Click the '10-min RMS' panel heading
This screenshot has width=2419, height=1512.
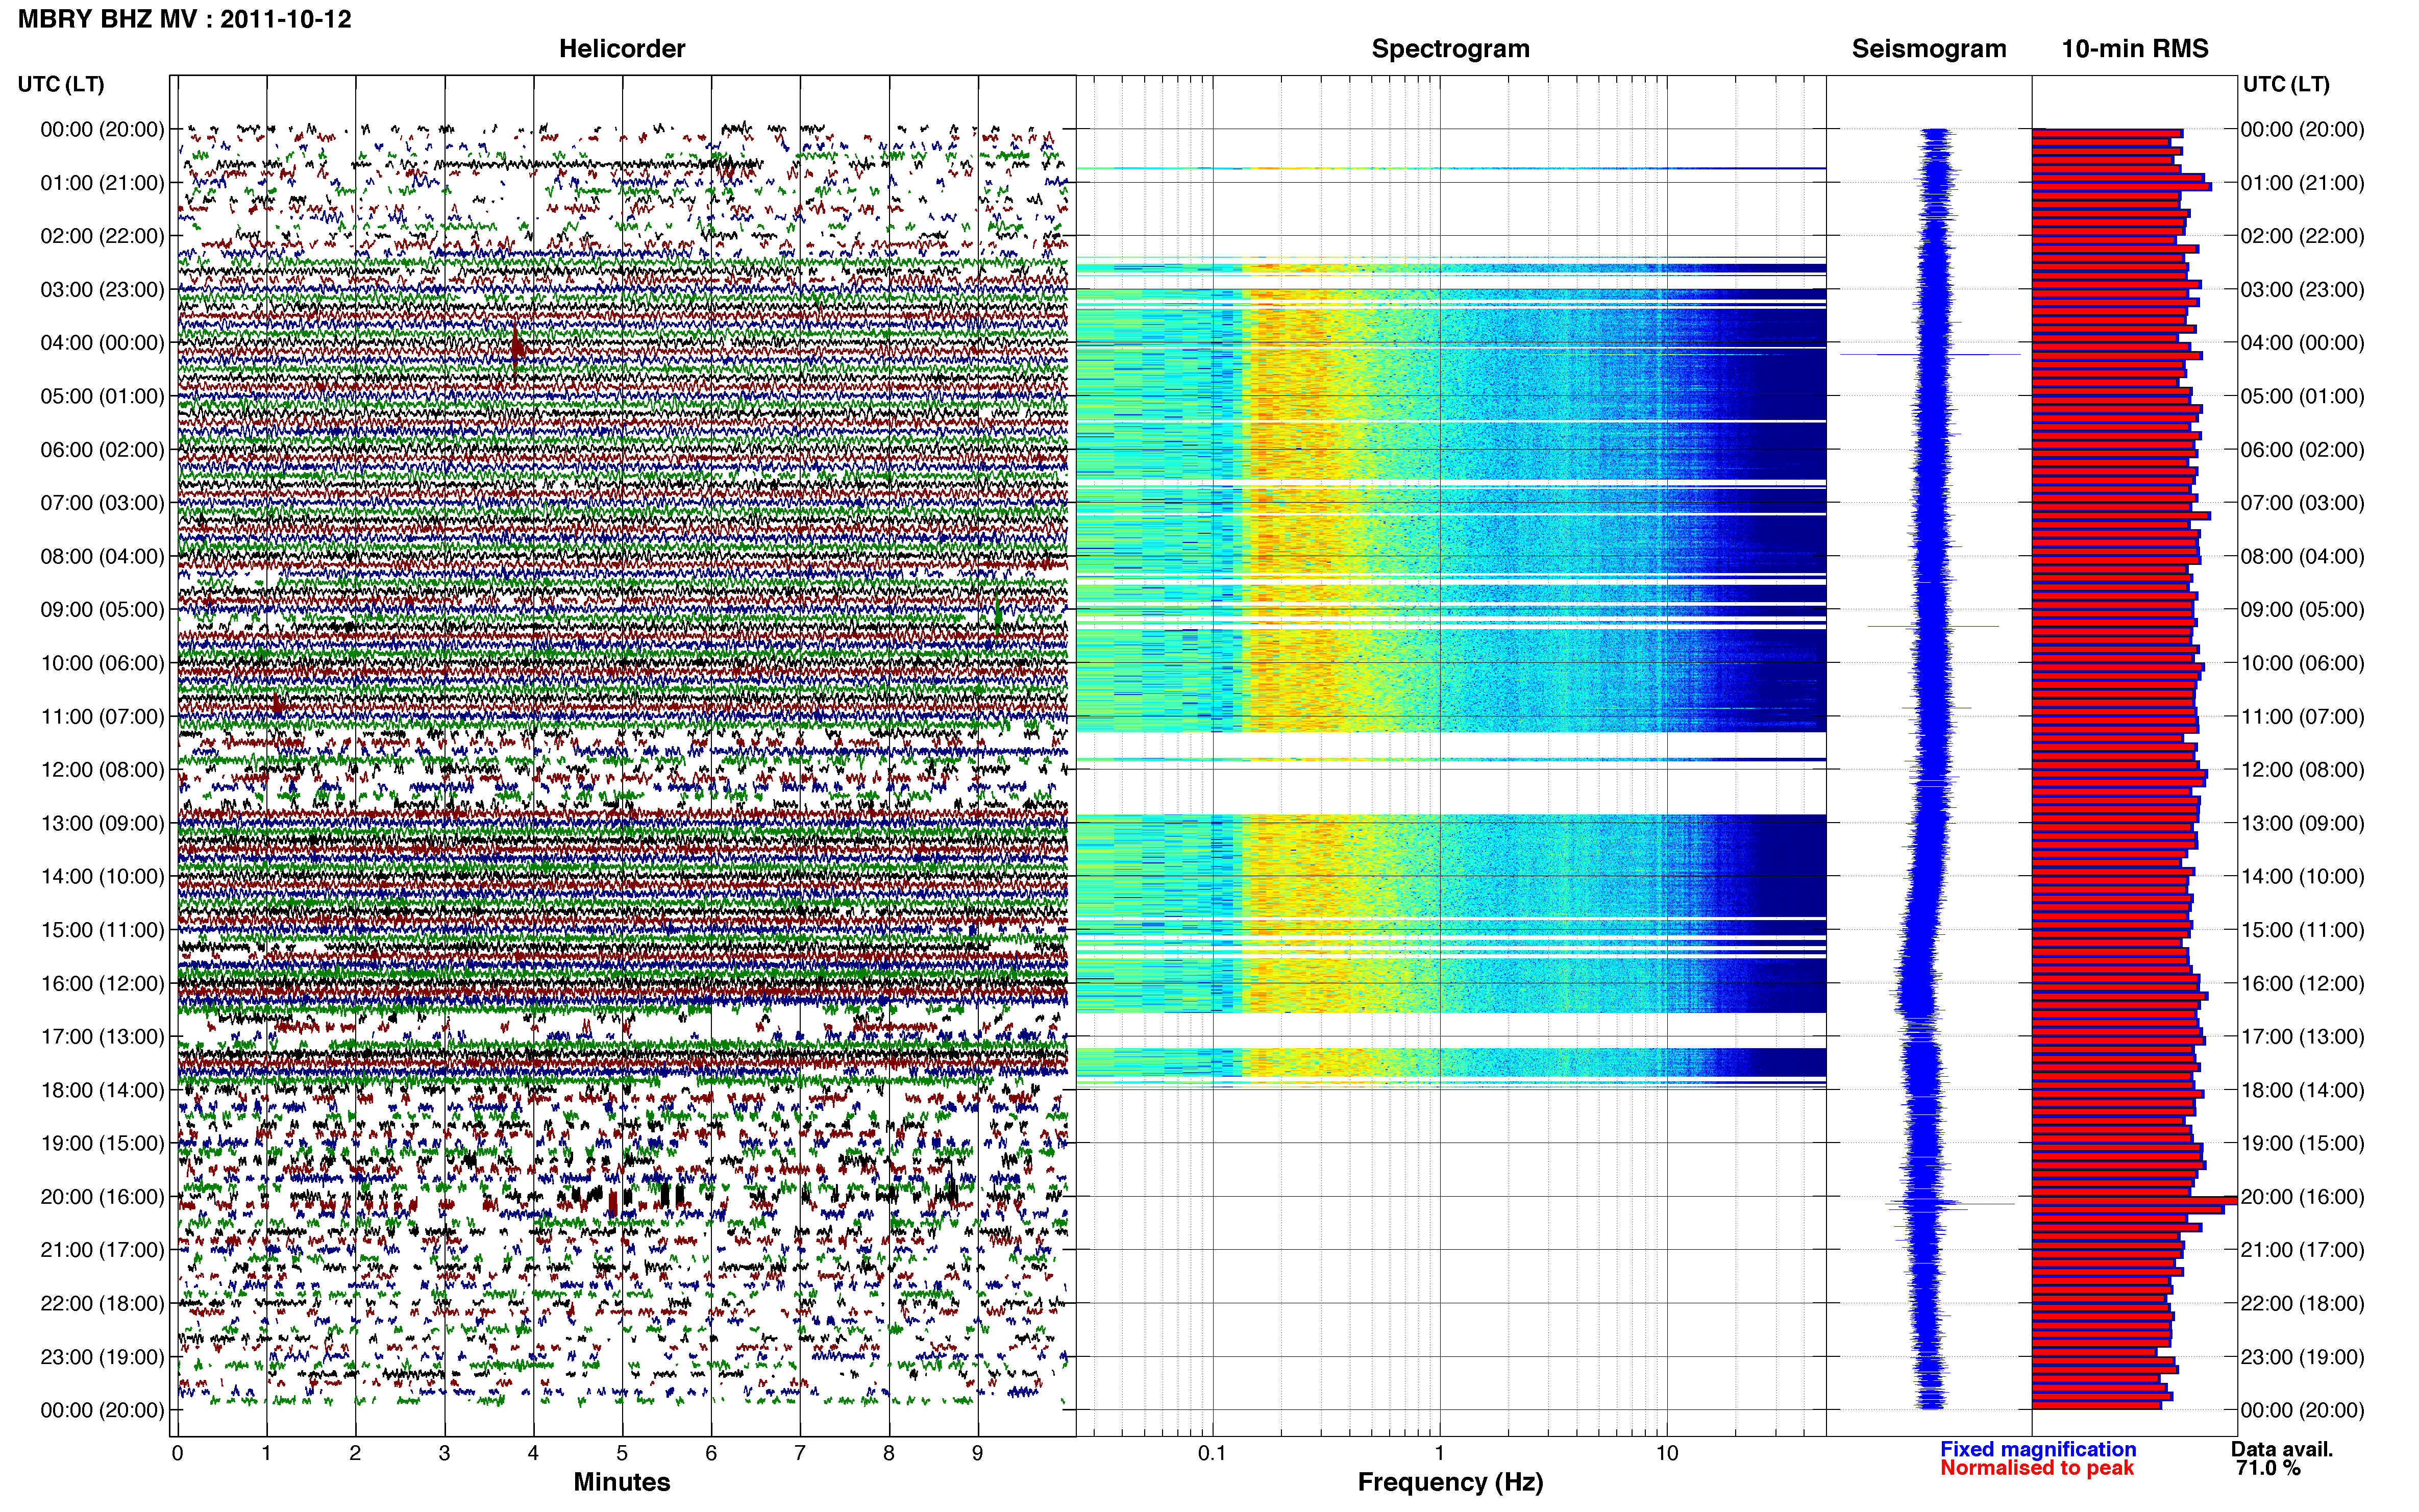2135,49
